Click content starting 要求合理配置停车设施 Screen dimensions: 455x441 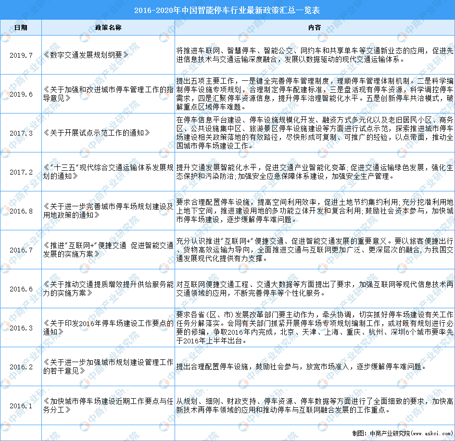click(x=315, y=211)
